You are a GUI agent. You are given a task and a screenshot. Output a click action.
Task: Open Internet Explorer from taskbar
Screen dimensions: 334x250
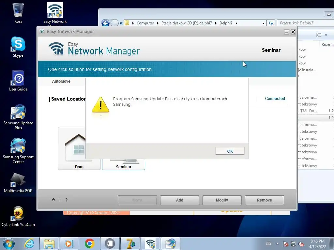[x=29, y=243]
